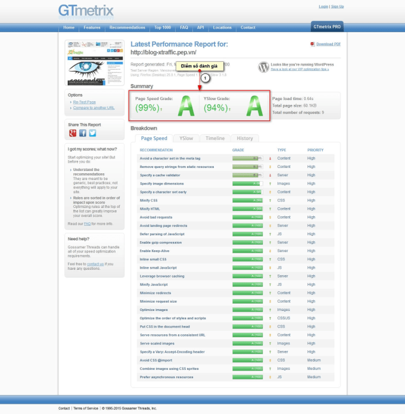Click the tested URL blog-xtraffic.pep.vn
This screenshot has width=405, height=414.
163,52
